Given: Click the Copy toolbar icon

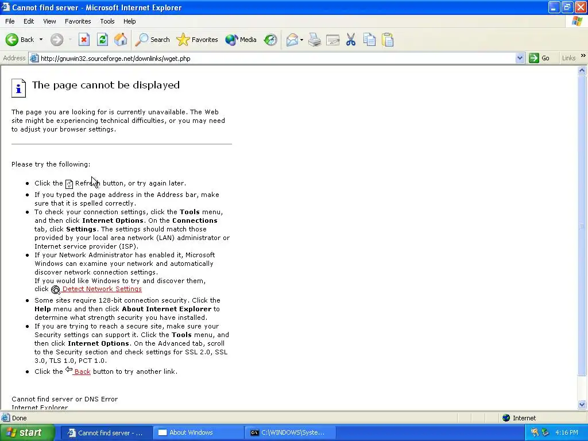Looking at the screenshot, I should click(369, 40).
